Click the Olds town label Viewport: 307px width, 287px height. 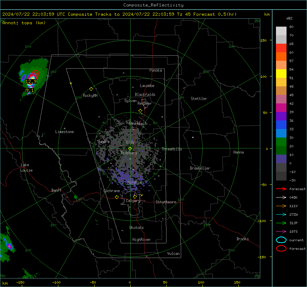(x=130, y=142)
